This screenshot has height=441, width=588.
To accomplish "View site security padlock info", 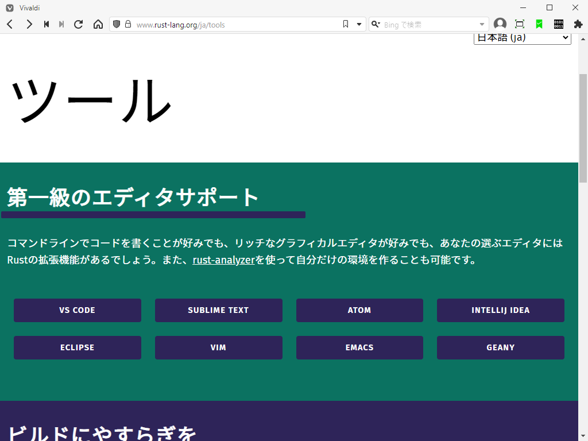I will 128,24.
